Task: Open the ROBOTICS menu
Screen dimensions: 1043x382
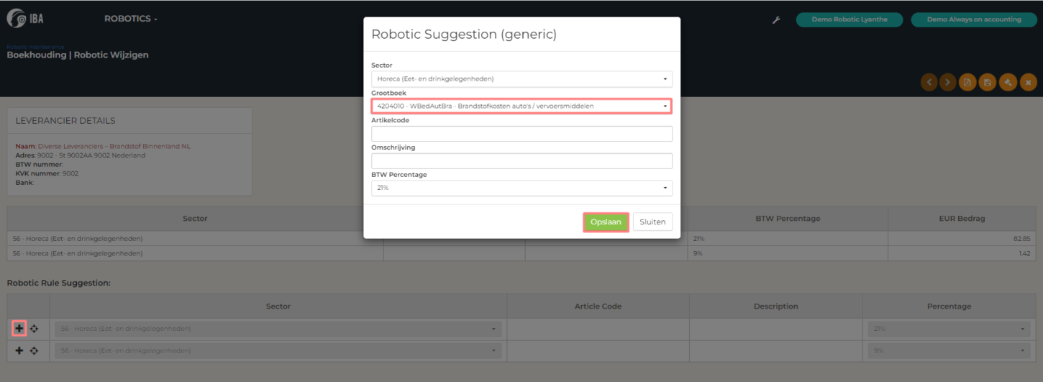Action: (x=131, y=19)
